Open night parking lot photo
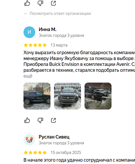135x164 pixels. [98, 96]
